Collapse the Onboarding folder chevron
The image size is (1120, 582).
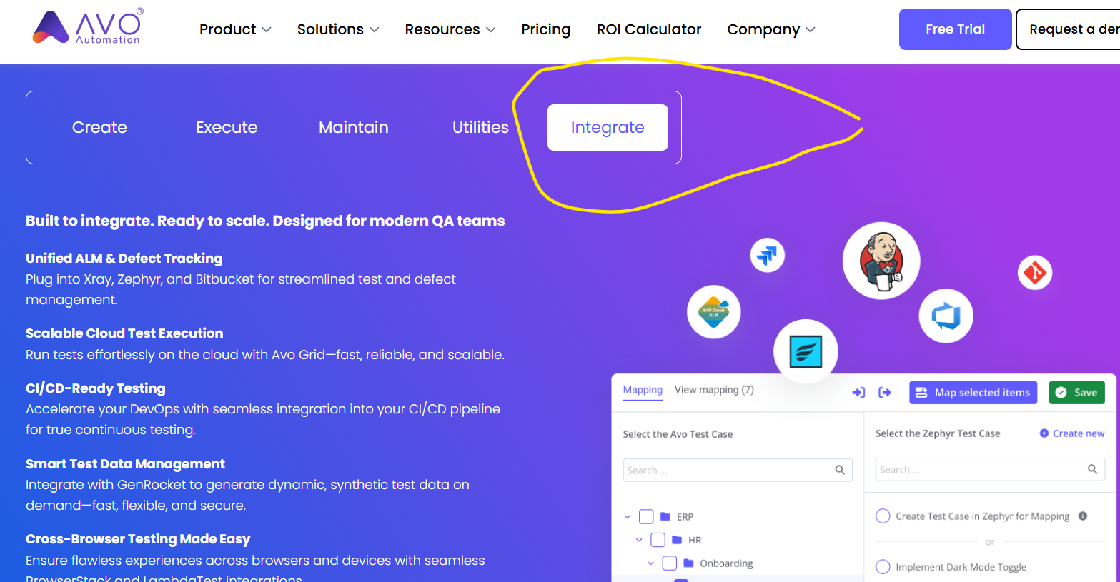pyautogui.click(x=650, y=563)
